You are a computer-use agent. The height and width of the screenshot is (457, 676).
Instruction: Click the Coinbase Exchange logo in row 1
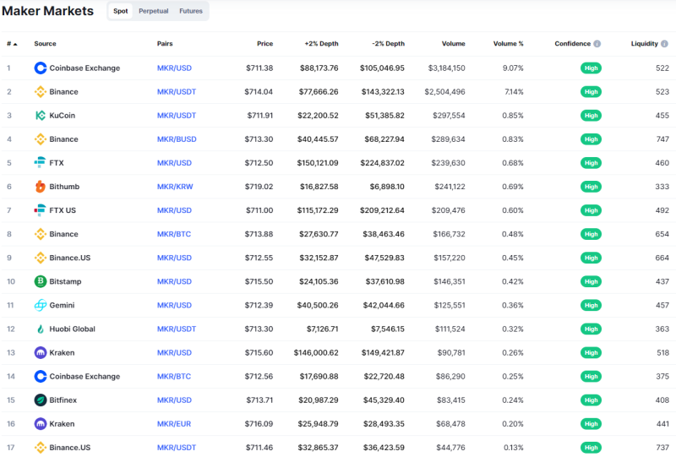pos(40,68)
